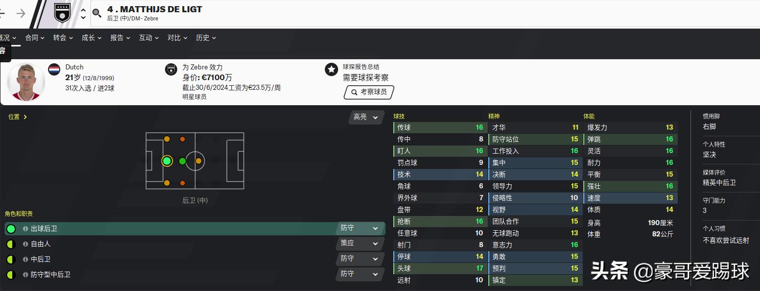Expand the up-down chevron beside club badge
The image size is (760, 291).
click(x=83, y=13)
